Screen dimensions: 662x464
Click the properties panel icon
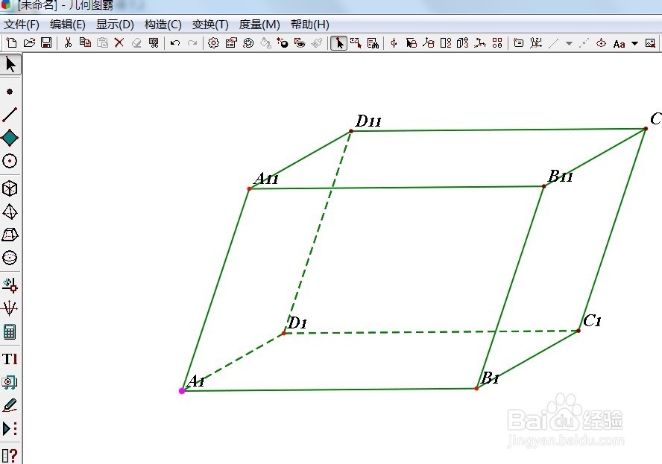tap(231, 42)
